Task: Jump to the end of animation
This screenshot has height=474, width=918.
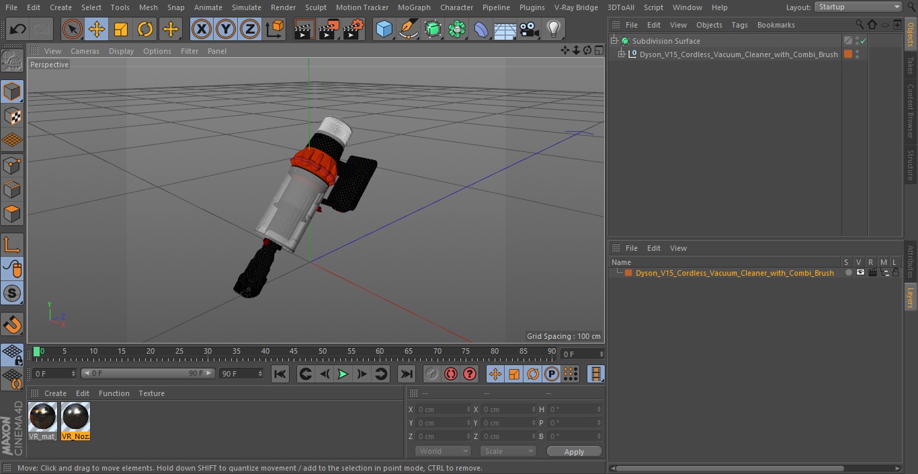Action: tap(406, 374)
